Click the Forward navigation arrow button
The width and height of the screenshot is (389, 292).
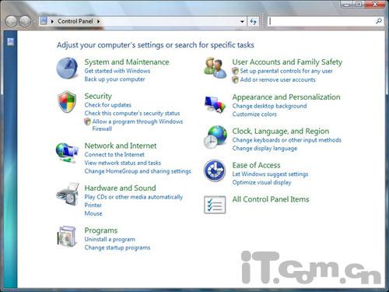[x=25, y=21]
